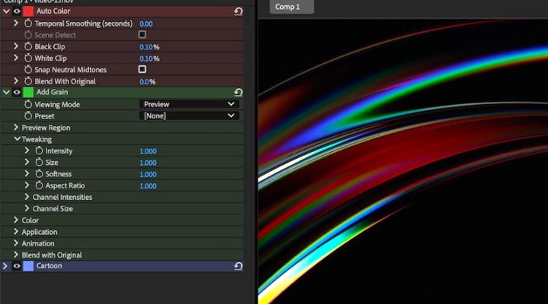548x304 pixels.
Task: Click the Cartoon blue label swatch
Action: pyautogui.click(x=28, y=266)
